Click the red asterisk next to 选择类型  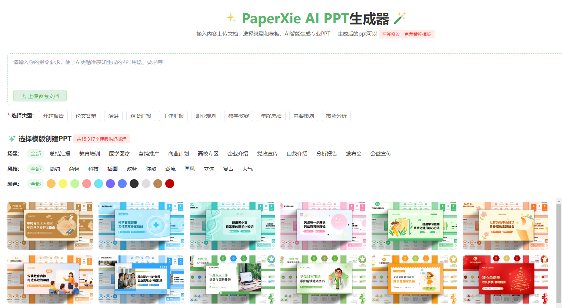point(8,115)
